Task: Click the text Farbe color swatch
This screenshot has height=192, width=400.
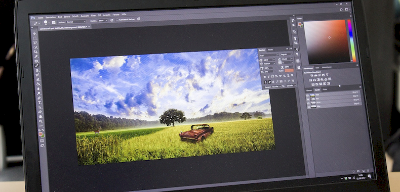Action: (289, 70)
